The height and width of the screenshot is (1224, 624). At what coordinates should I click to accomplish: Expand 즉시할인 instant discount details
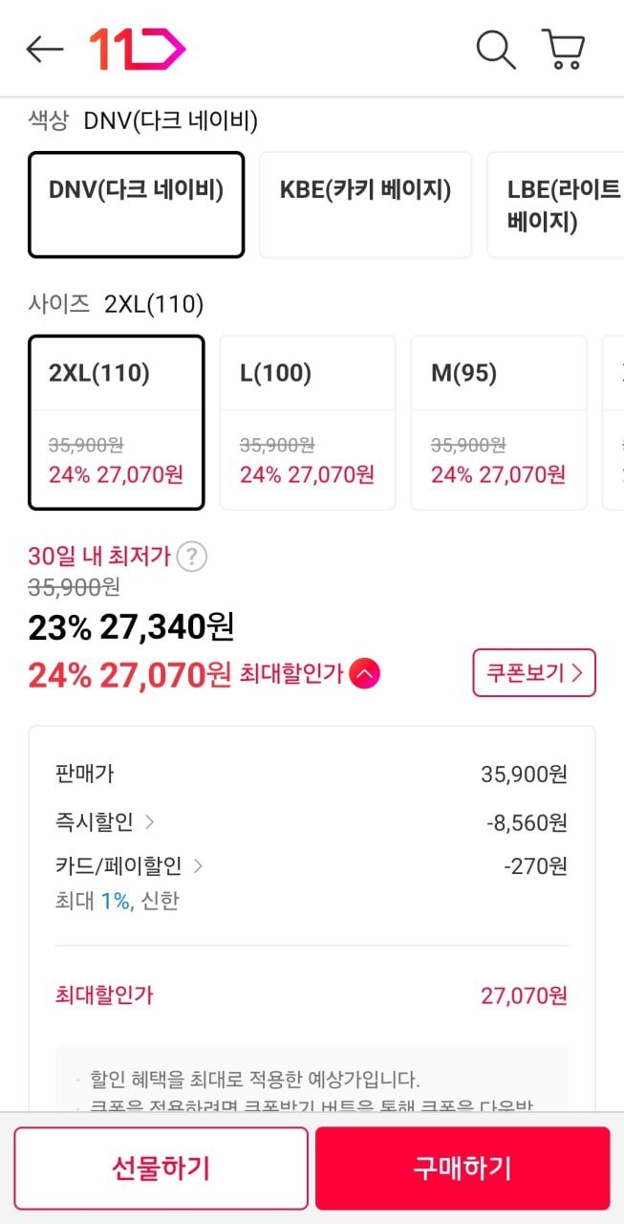pos(105,821)
